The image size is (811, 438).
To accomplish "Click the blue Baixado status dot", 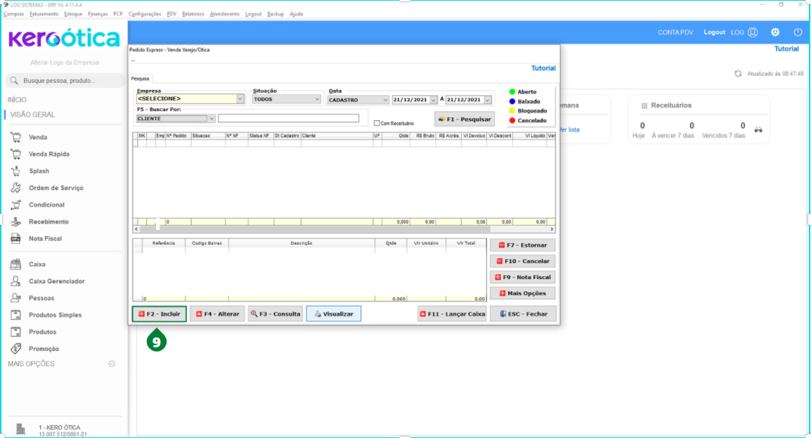I will click(x=512, y=101).
